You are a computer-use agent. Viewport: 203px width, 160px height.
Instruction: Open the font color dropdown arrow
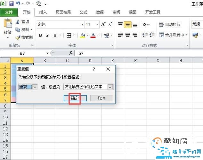(98, 35)
